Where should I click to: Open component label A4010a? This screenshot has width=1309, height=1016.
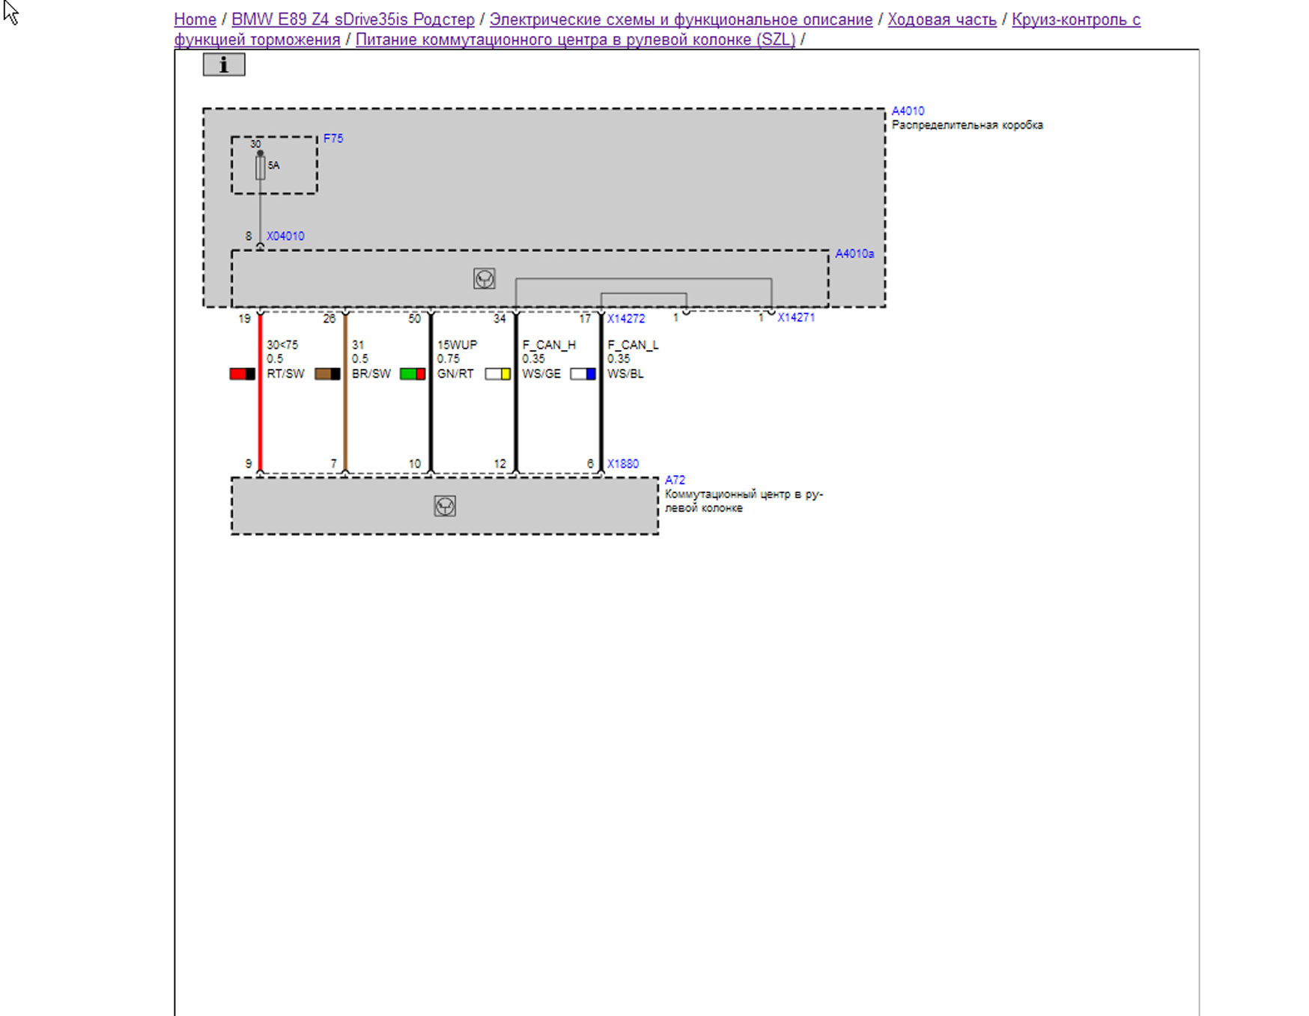tap(854, 254)
